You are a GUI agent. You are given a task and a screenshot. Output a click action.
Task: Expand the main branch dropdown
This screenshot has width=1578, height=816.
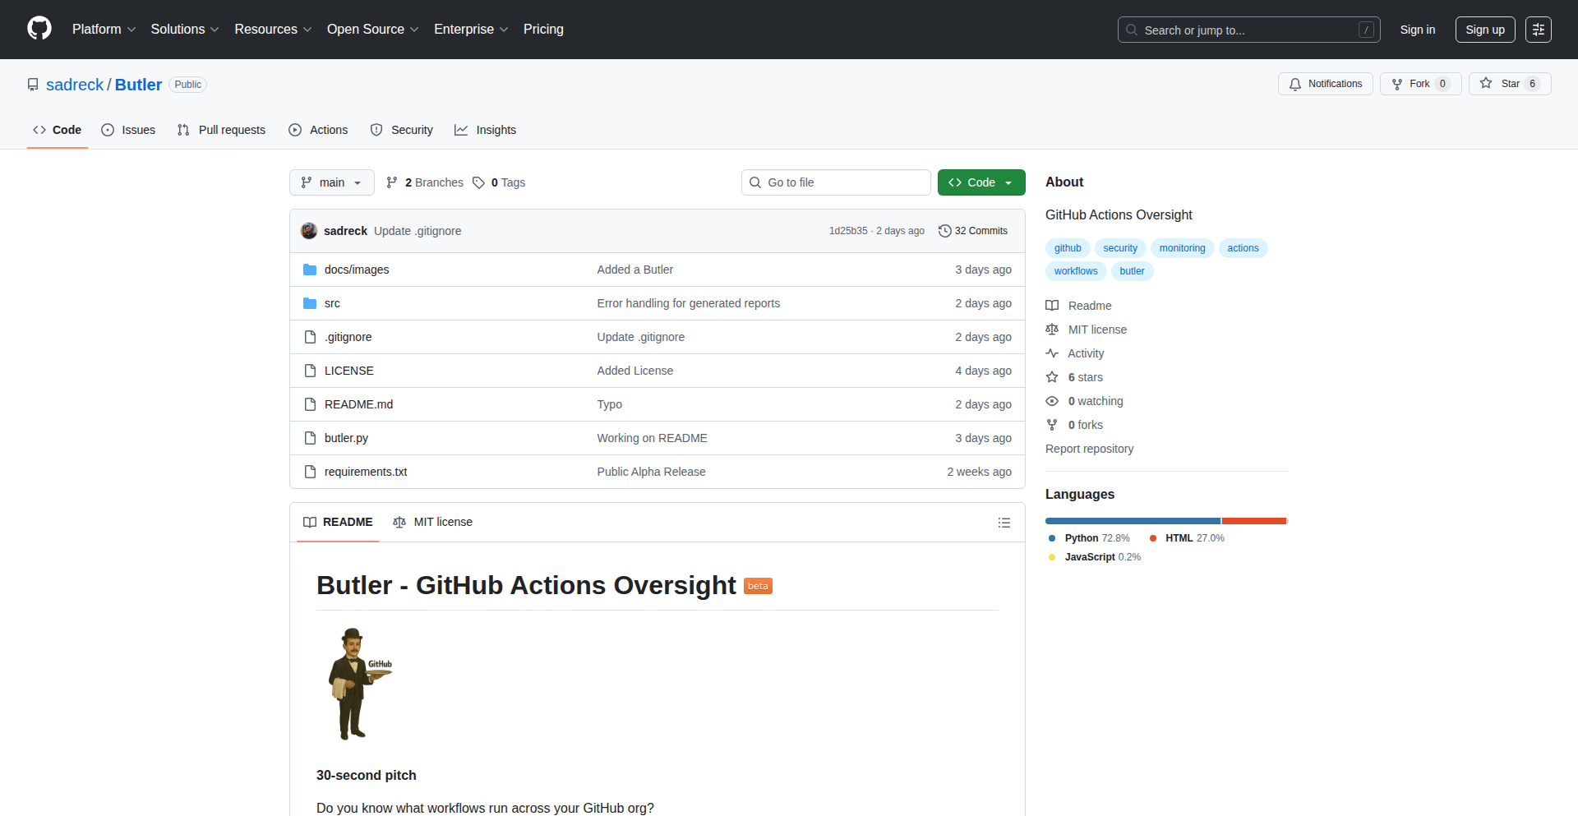click(x=331, y=182)
